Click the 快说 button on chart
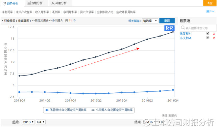Viewport: 217px width, 128px height. click(169, 28)
